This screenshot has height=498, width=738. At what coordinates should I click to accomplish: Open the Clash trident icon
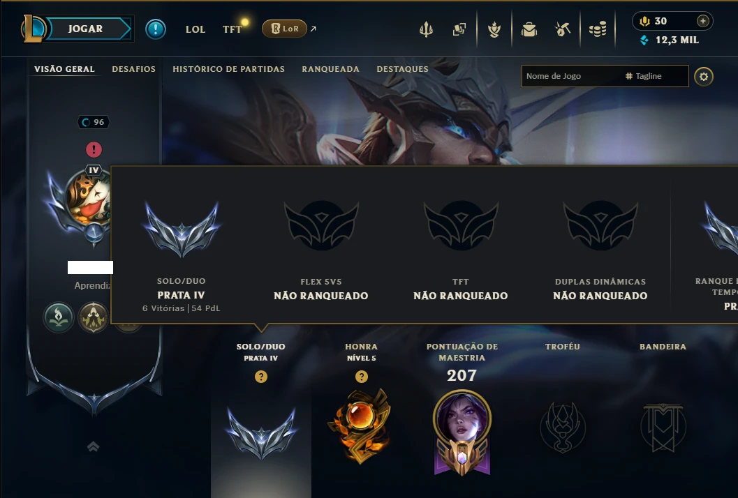(x=426, y=29)
